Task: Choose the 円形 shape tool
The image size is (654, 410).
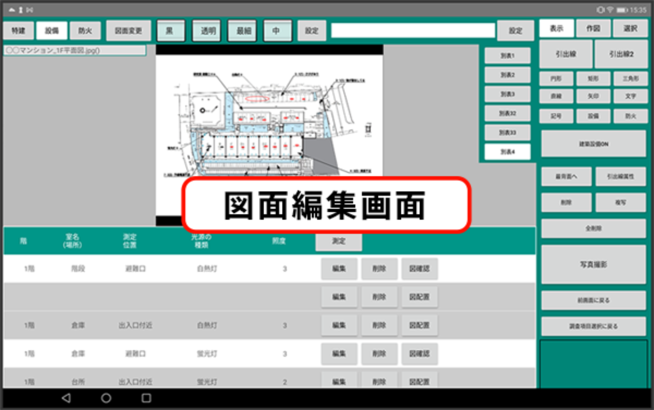Action: click(556, 79)
